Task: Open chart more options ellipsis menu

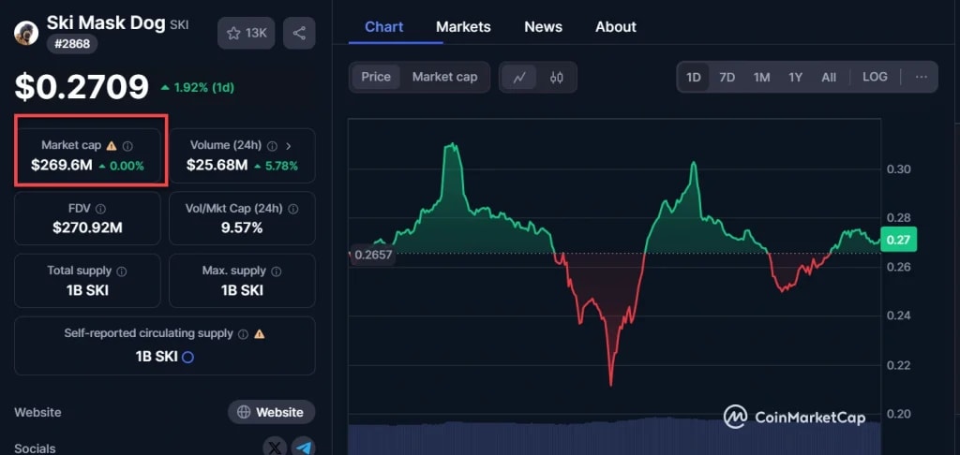Action: coord(921,77)
